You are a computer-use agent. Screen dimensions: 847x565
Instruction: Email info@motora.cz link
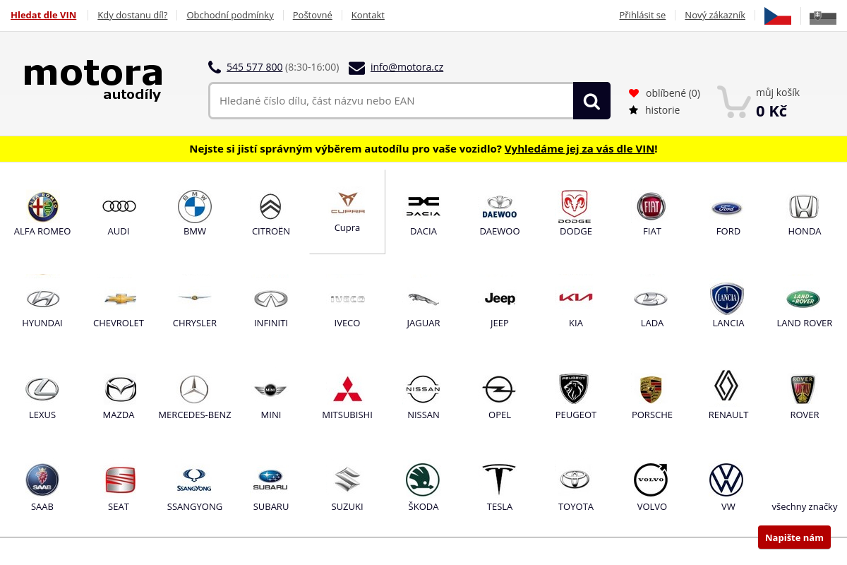[407, 67]
